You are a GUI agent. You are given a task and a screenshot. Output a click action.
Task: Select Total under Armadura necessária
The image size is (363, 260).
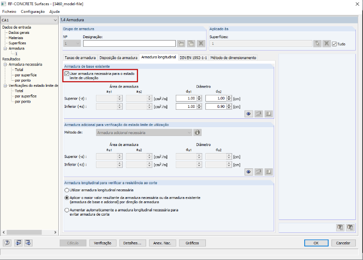(x=19, y=70)
